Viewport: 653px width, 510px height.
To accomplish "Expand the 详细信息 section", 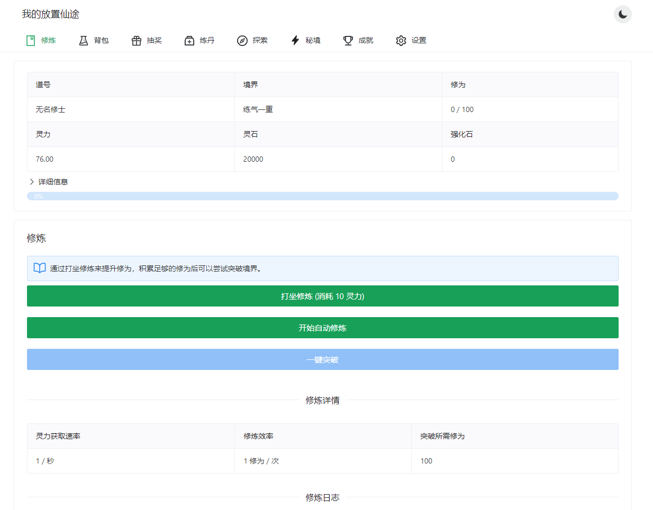I will 53,182.
